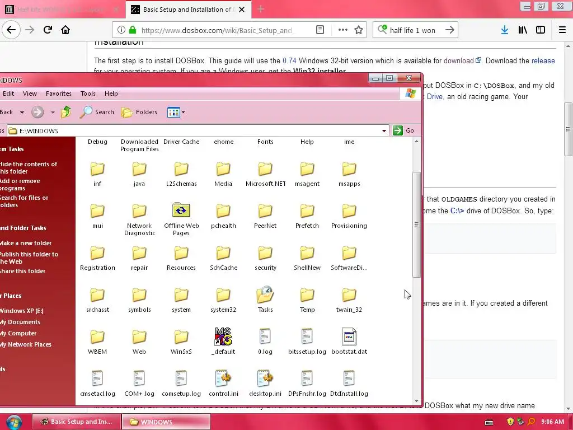Expand the Explorer address bar dropdown

384,130
